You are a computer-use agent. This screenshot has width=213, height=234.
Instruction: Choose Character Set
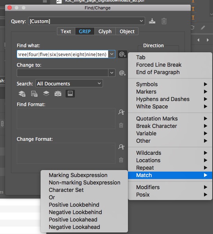tap(84, 190)
